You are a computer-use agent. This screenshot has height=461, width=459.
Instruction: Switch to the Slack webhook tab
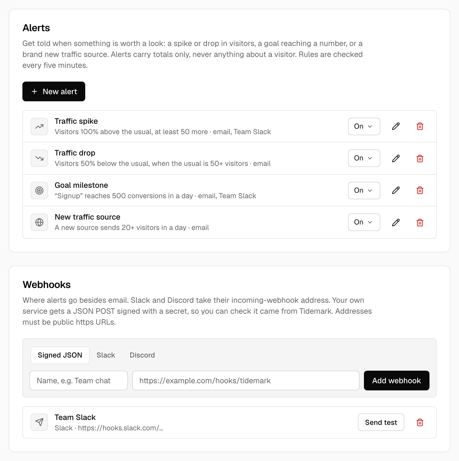coord(106,355)
